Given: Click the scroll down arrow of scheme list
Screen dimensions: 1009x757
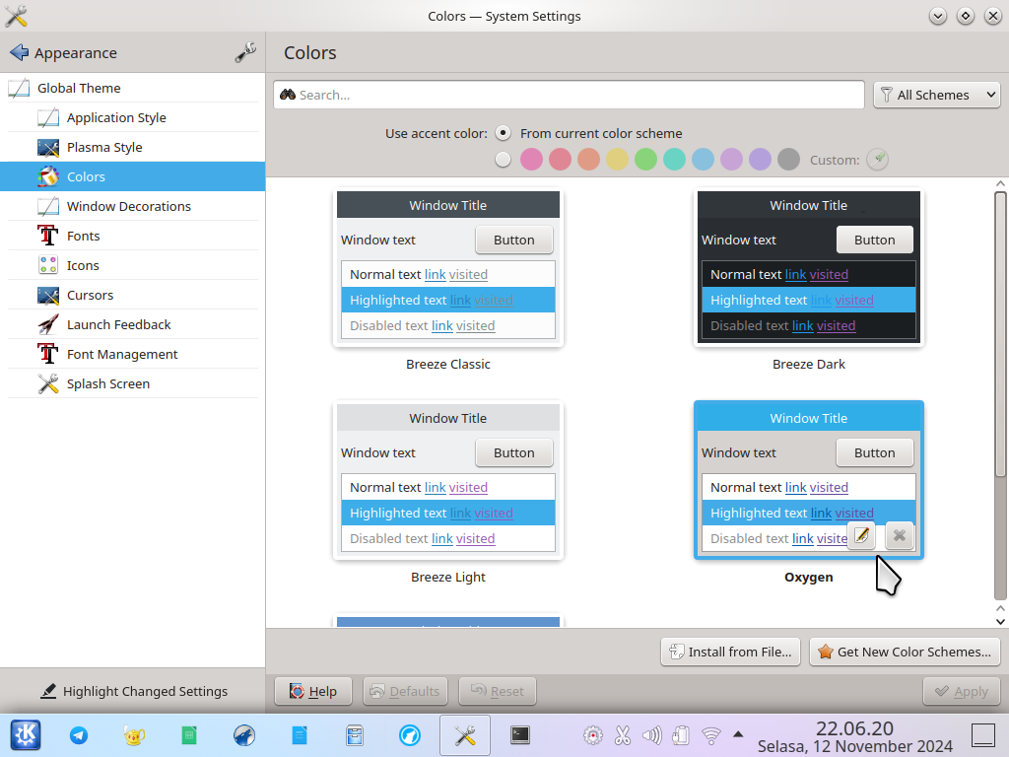Looking at the screenshot, I should (x=1000, y=621).
